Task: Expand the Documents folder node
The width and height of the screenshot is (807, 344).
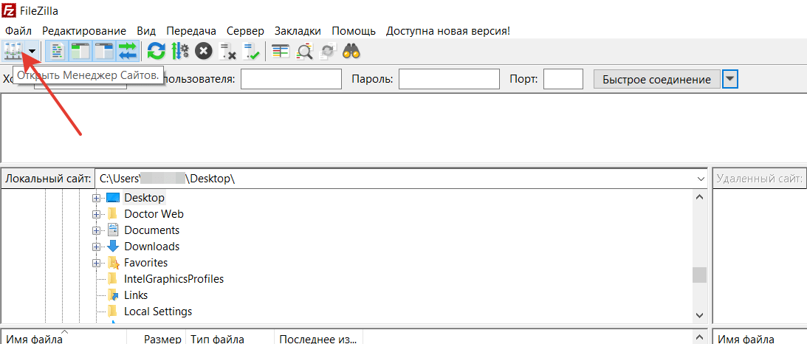Action: (96, 230)
